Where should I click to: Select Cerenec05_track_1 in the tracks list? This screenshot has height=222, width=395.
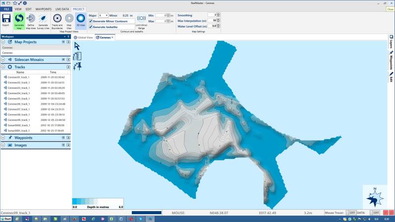(x=19, y=98)
